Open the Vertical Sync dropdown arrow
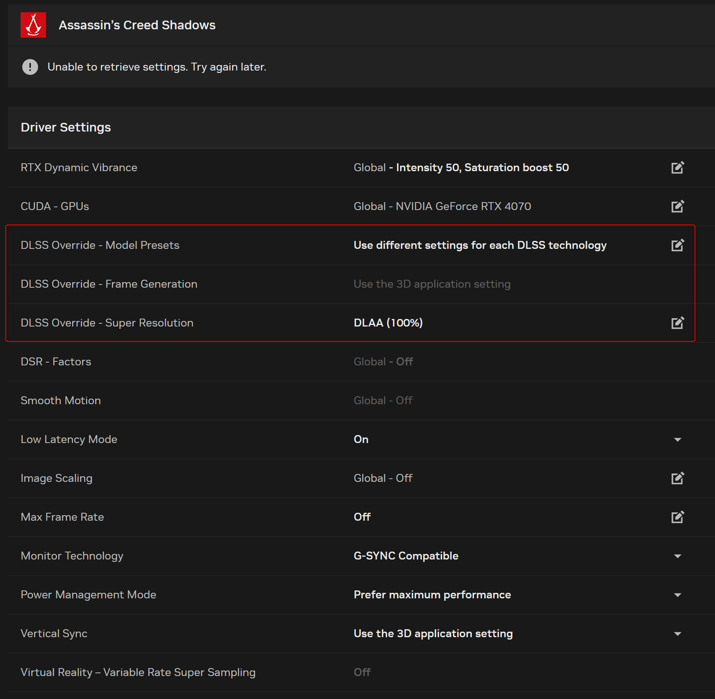Screen dimensions: 715x699 677,634
